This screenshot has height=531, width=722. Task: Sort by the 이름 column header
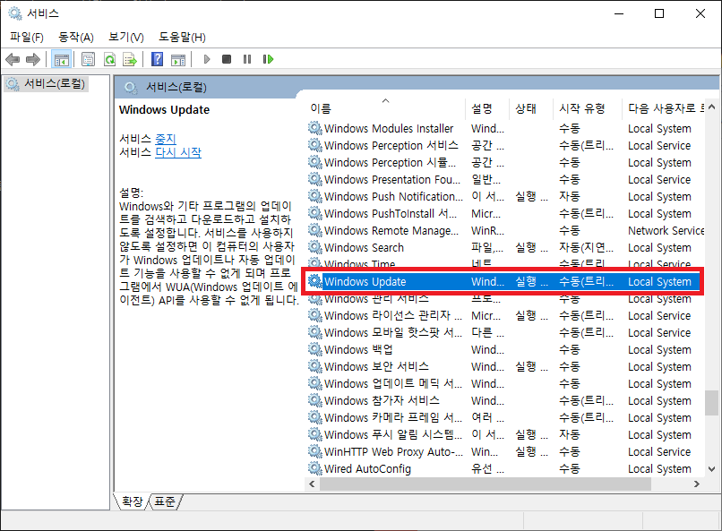tap(385, 108)
